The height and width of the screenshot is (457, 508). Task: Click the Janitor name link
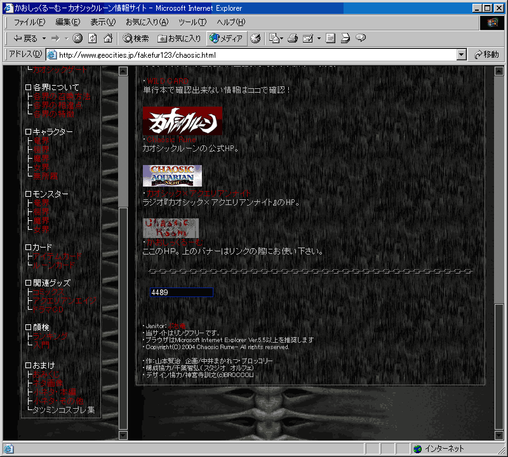click(x=177, y=326)
